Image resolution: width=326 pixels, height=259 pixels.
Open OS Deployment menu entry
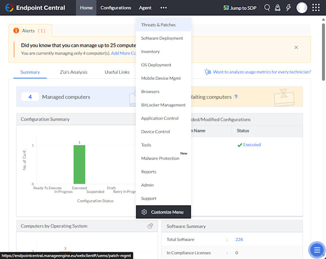pyautogui.click(x=163, y=65)
